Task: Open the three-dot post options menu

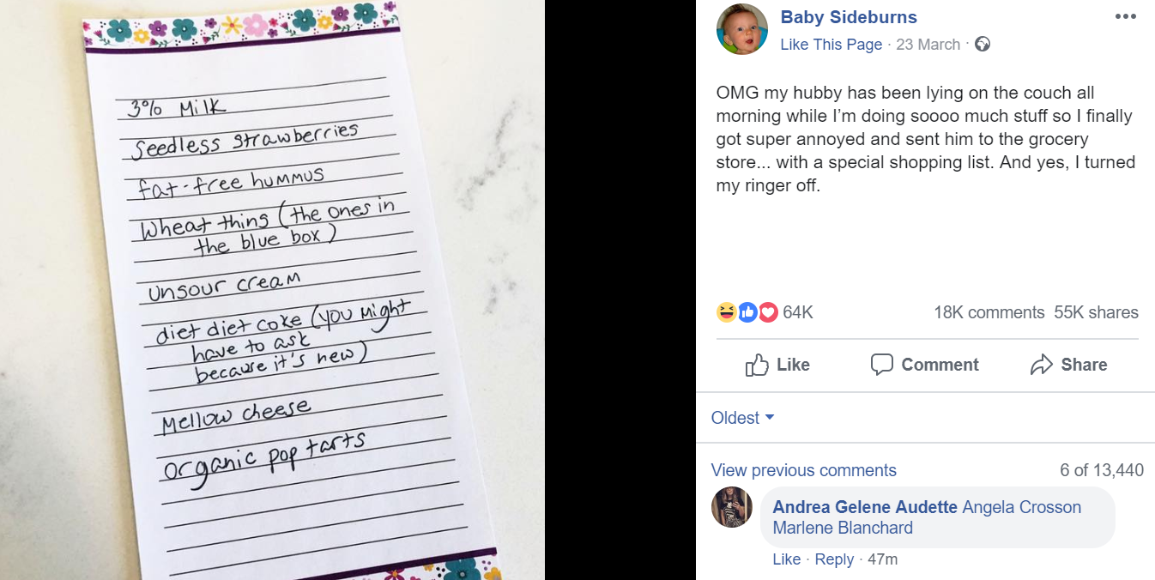Action: (1125, 17)
